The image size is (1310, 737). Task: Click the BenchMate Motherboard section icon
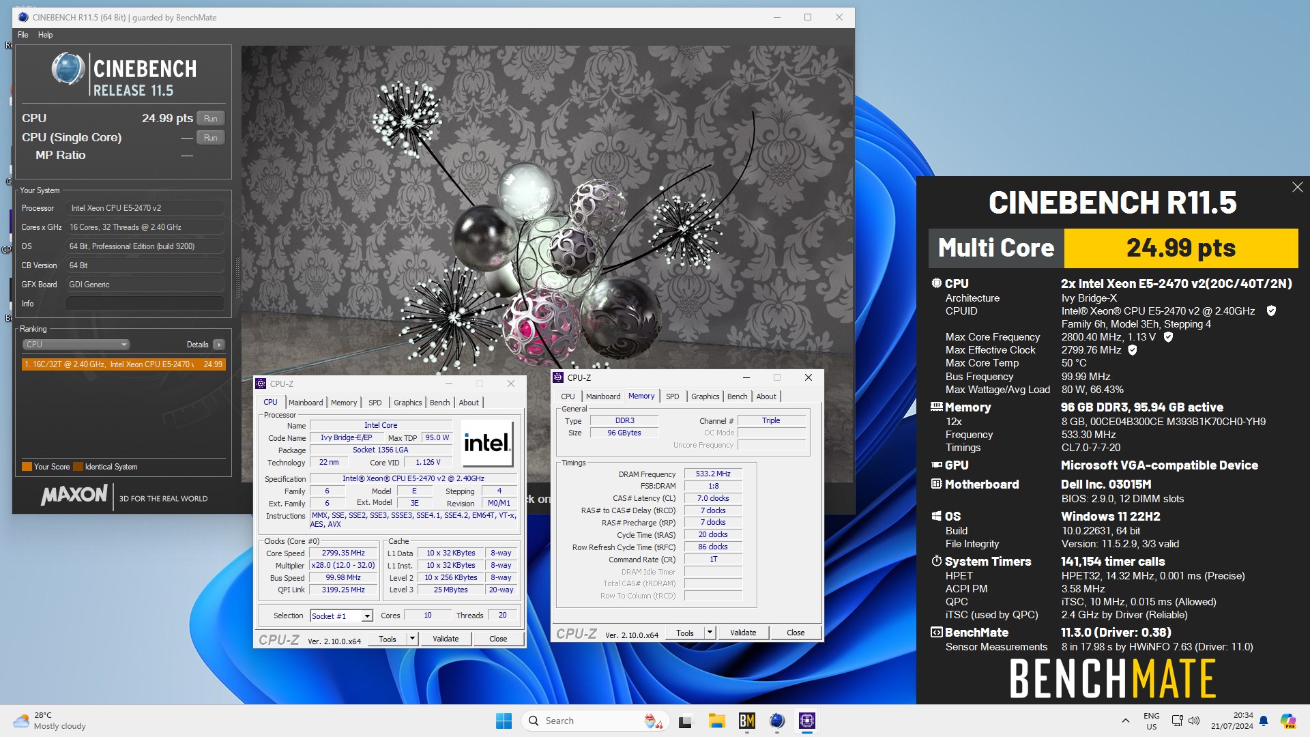point(937,484)
